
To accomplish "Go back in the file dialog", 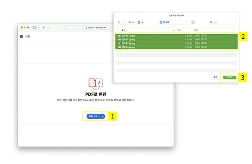I will pyautogui.click(x=119, y=22).
